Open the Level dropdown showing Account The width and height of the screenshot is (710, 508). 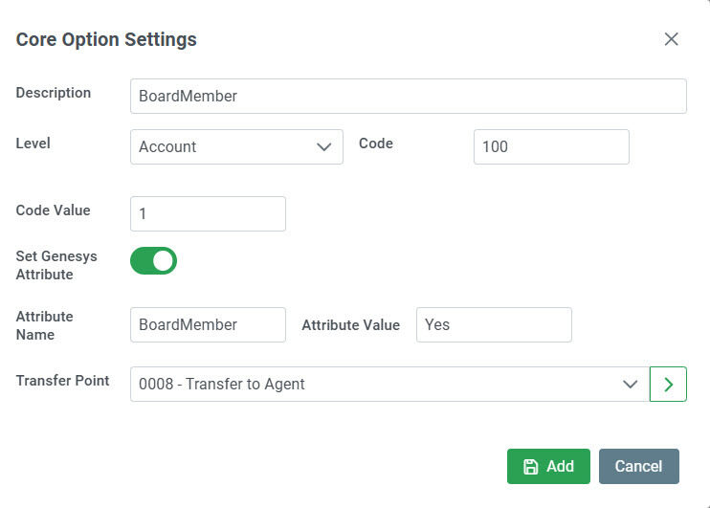point(236,146)
